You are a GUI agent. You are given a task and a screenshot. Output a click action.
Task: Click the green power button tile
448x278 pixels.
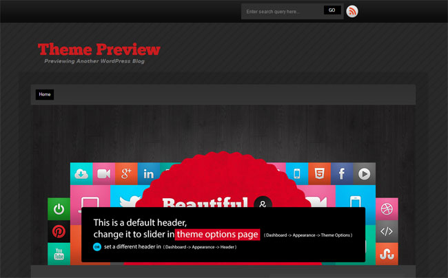(x=59, y=209)
